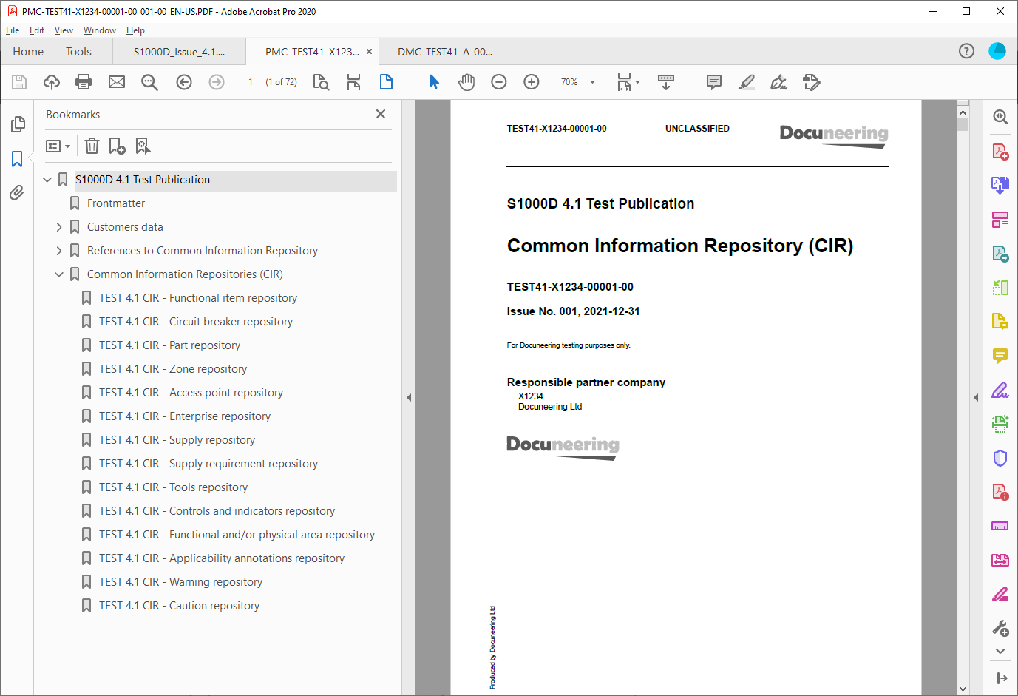Open the Fill & Sign tool

pos(1000,390)
